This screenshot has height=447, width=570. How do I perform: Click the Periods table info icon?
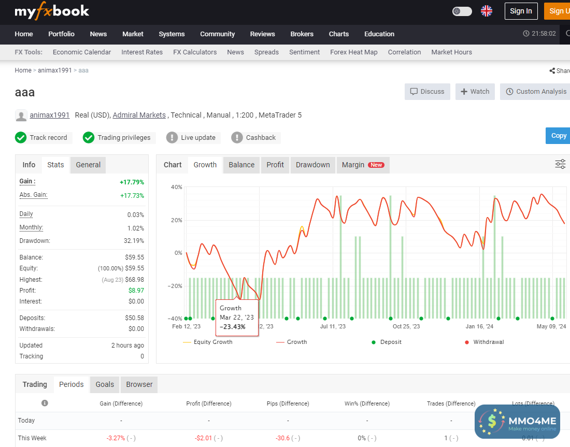pos(45,403)
